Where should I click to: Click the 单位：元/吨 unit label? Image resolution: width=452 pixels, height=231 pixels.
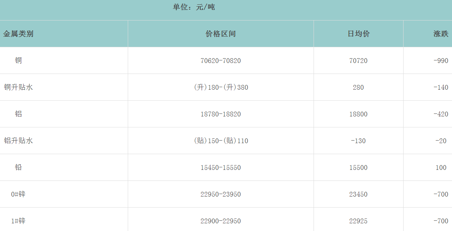[194, 7]
